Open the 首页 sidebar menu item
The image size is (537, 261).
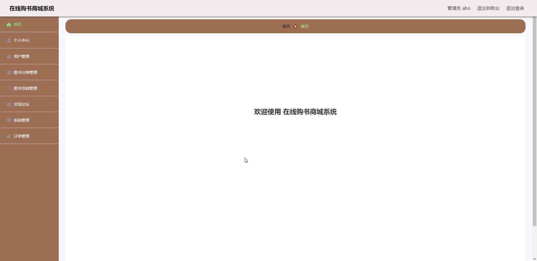coord(29,24)
